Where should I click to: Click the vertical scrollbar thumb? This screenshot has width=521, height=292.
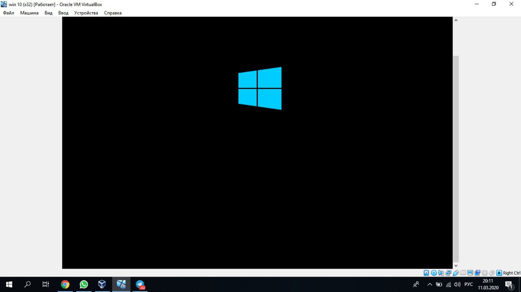(456, 159)
